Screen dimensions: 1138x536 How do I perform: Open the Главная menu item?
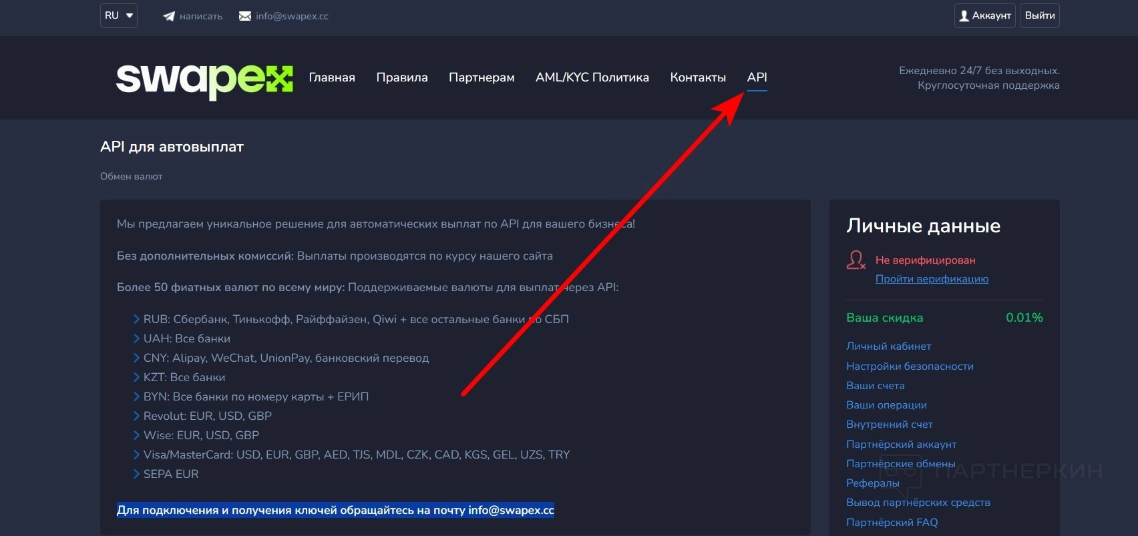332,77
